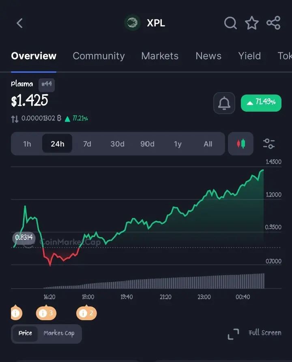Tap the 0.8314 opening price label
This screenshot has width=292, height=362.
click(24, 238)
